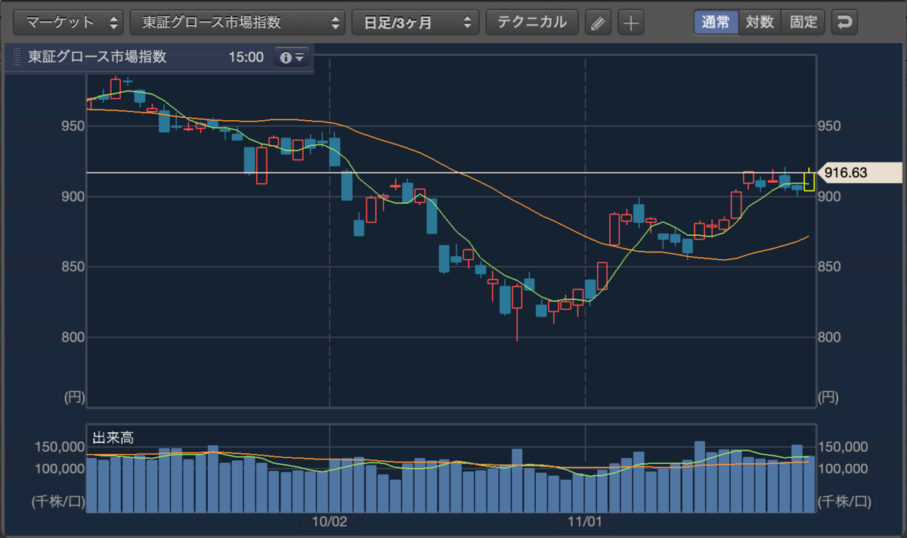Click the 10/02 date axis label
The height and width of the screenshot is (538, 907).
329,521
